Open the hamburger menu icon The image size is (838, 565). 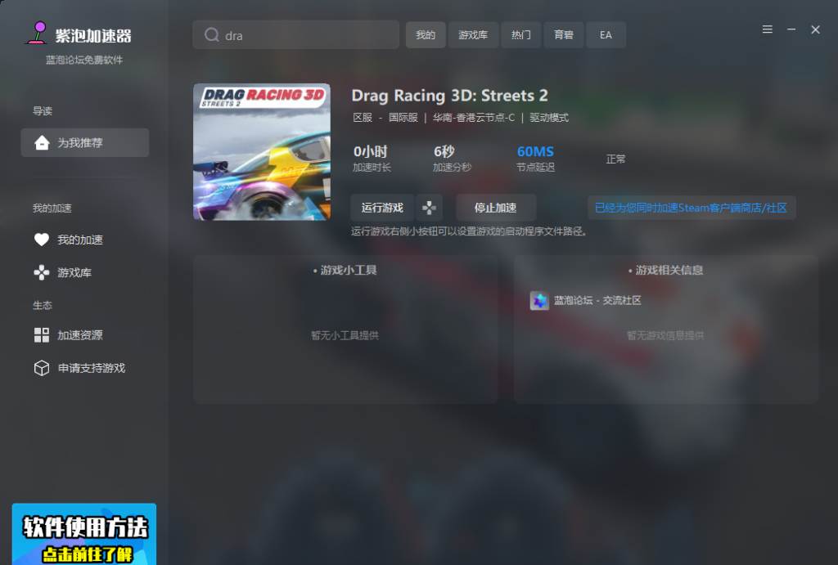pos(768,29)
